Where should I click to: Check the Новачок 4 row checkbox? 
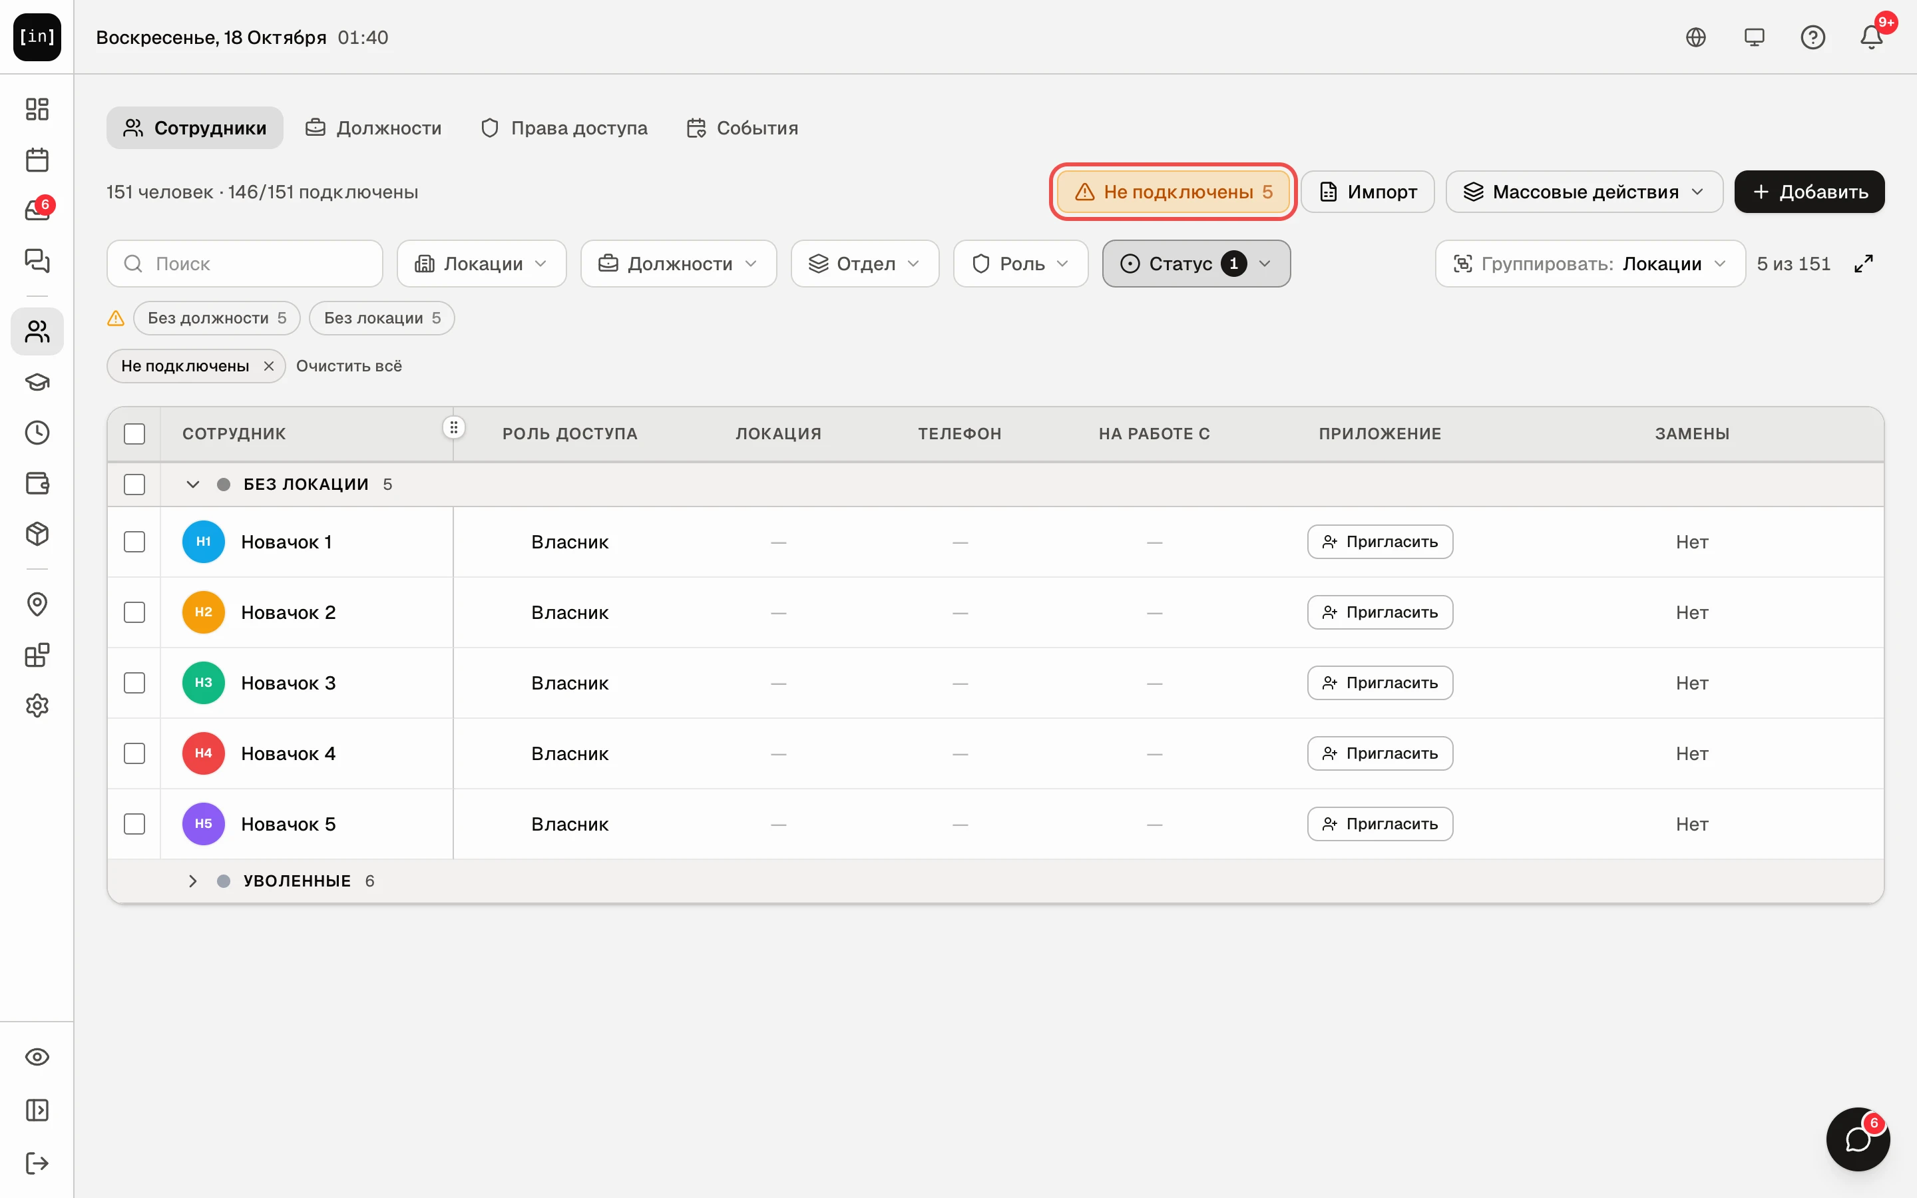click(x=134, y=753)
